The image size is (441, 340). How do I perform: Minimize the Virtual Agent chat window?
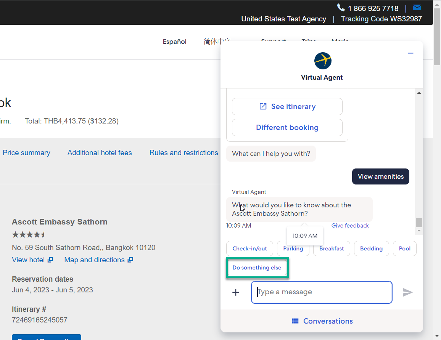[x=410, y=53]
